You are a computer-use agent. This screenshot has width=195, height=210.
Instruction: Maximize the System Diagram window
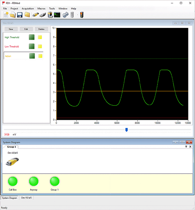(182, 142)
